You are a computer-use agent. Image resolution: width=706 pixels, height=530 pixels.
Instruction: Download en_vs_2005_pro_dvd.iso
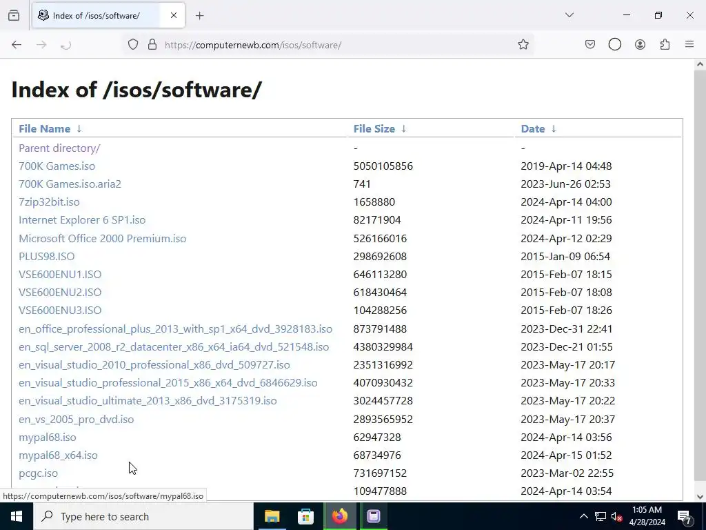(x=76, y=420)
